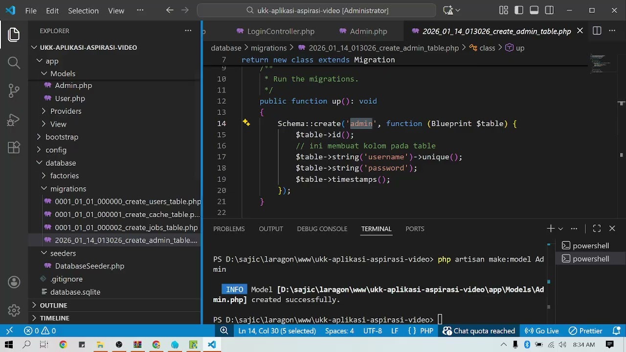Change Spaces: 4 indentation setting
Image resolution: width=626 pixels, height=352 pixels.
point(339,331)
